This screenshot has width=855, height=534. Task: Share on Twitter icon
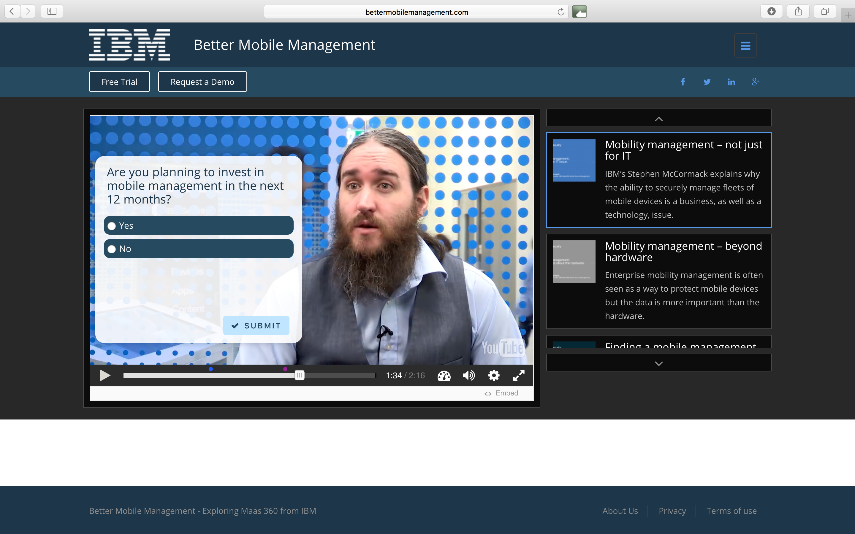(707, 82)
